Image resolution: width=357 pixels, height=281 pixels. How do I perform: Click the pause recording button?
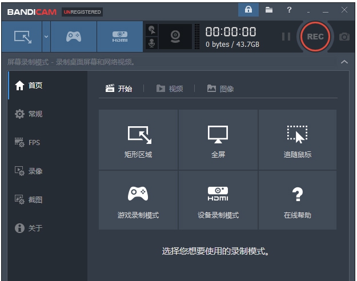[x=286, y=37]
